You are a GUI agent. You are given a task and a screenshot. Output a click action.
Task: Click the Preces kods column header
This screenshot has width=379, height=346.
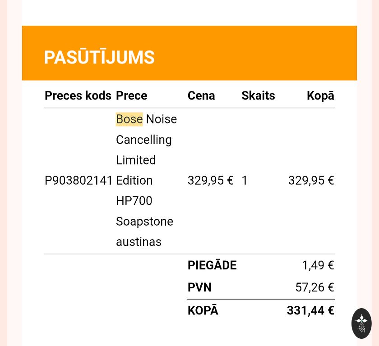click(78, 96)
